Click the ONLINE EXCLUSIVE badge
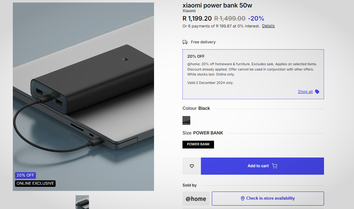Screen dimensions: 354x209 35,183
